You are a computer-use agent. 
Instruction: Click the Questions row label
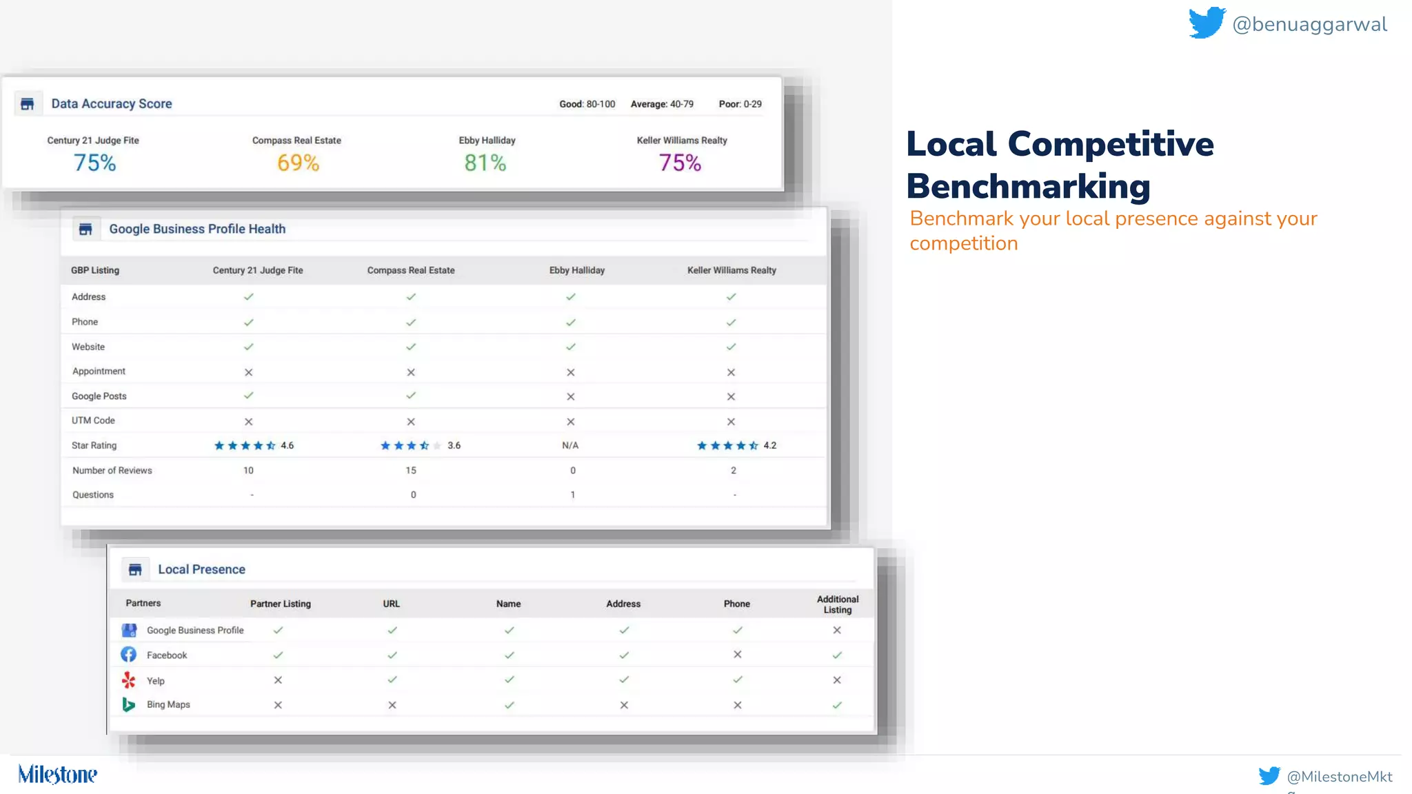pyautogui.click(x=93, y=496)
